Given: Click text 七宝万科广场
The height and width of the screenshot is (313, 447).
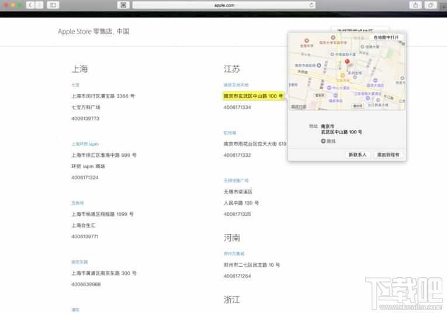Looking at the screenshot, I should coord(86,107).
